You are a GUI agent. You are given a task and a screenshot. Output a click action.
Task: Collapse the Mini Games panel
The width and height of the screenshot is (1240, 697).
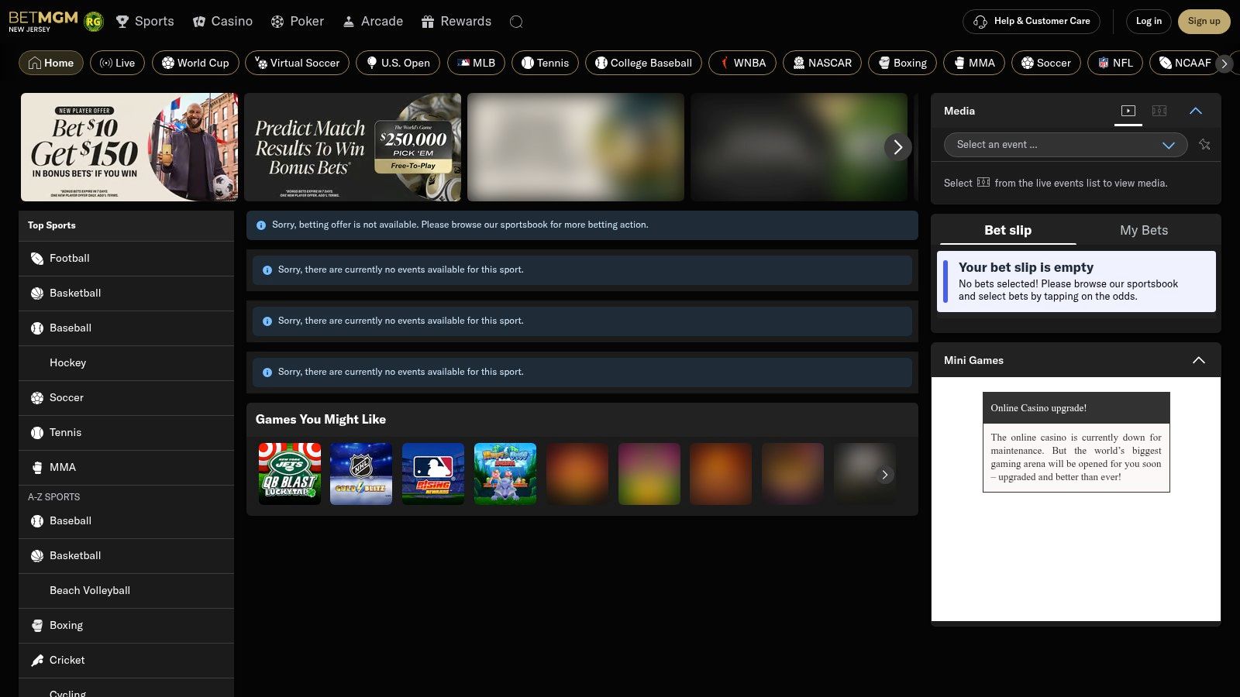pyautogui.click(x=1199, y=360)
